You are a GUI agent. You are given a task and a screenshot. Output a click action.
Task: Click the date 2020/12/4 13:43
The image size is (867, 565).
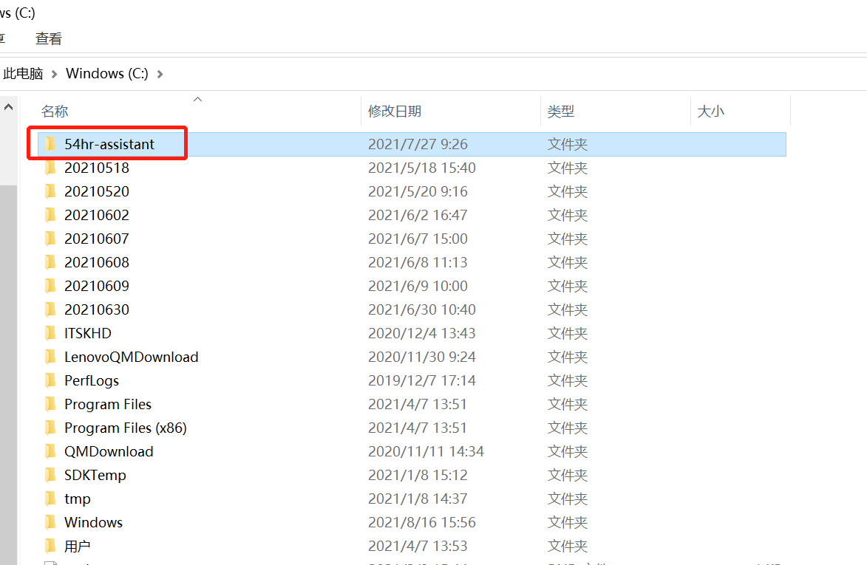[422, 333]
